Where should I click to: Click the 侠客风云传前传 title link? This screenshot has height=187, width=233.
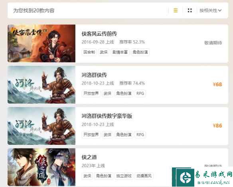[99, 34]
